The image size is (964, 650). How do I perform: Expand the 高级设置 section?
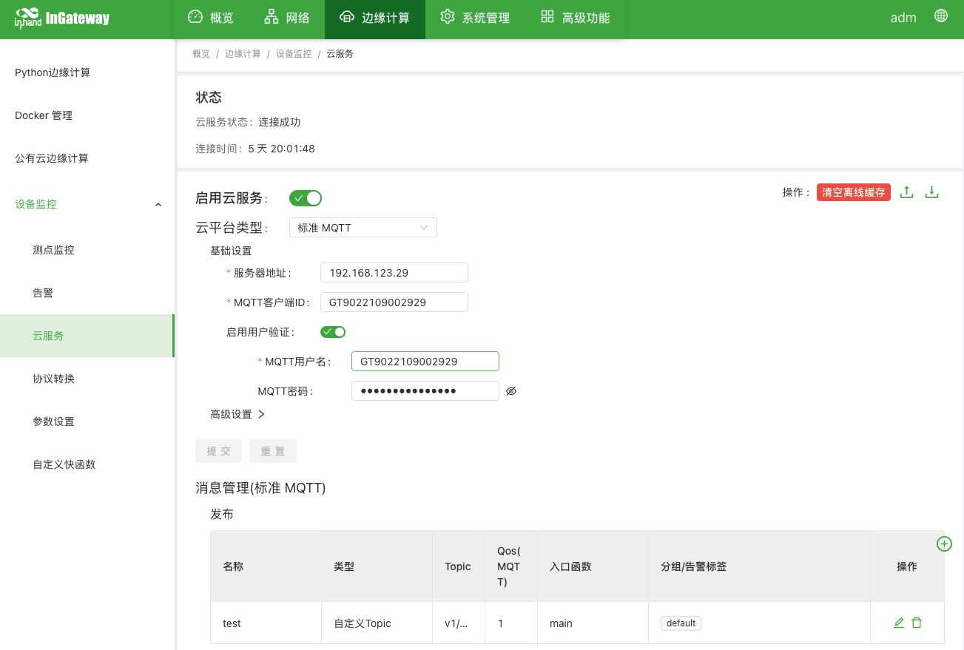click(237, 414)
